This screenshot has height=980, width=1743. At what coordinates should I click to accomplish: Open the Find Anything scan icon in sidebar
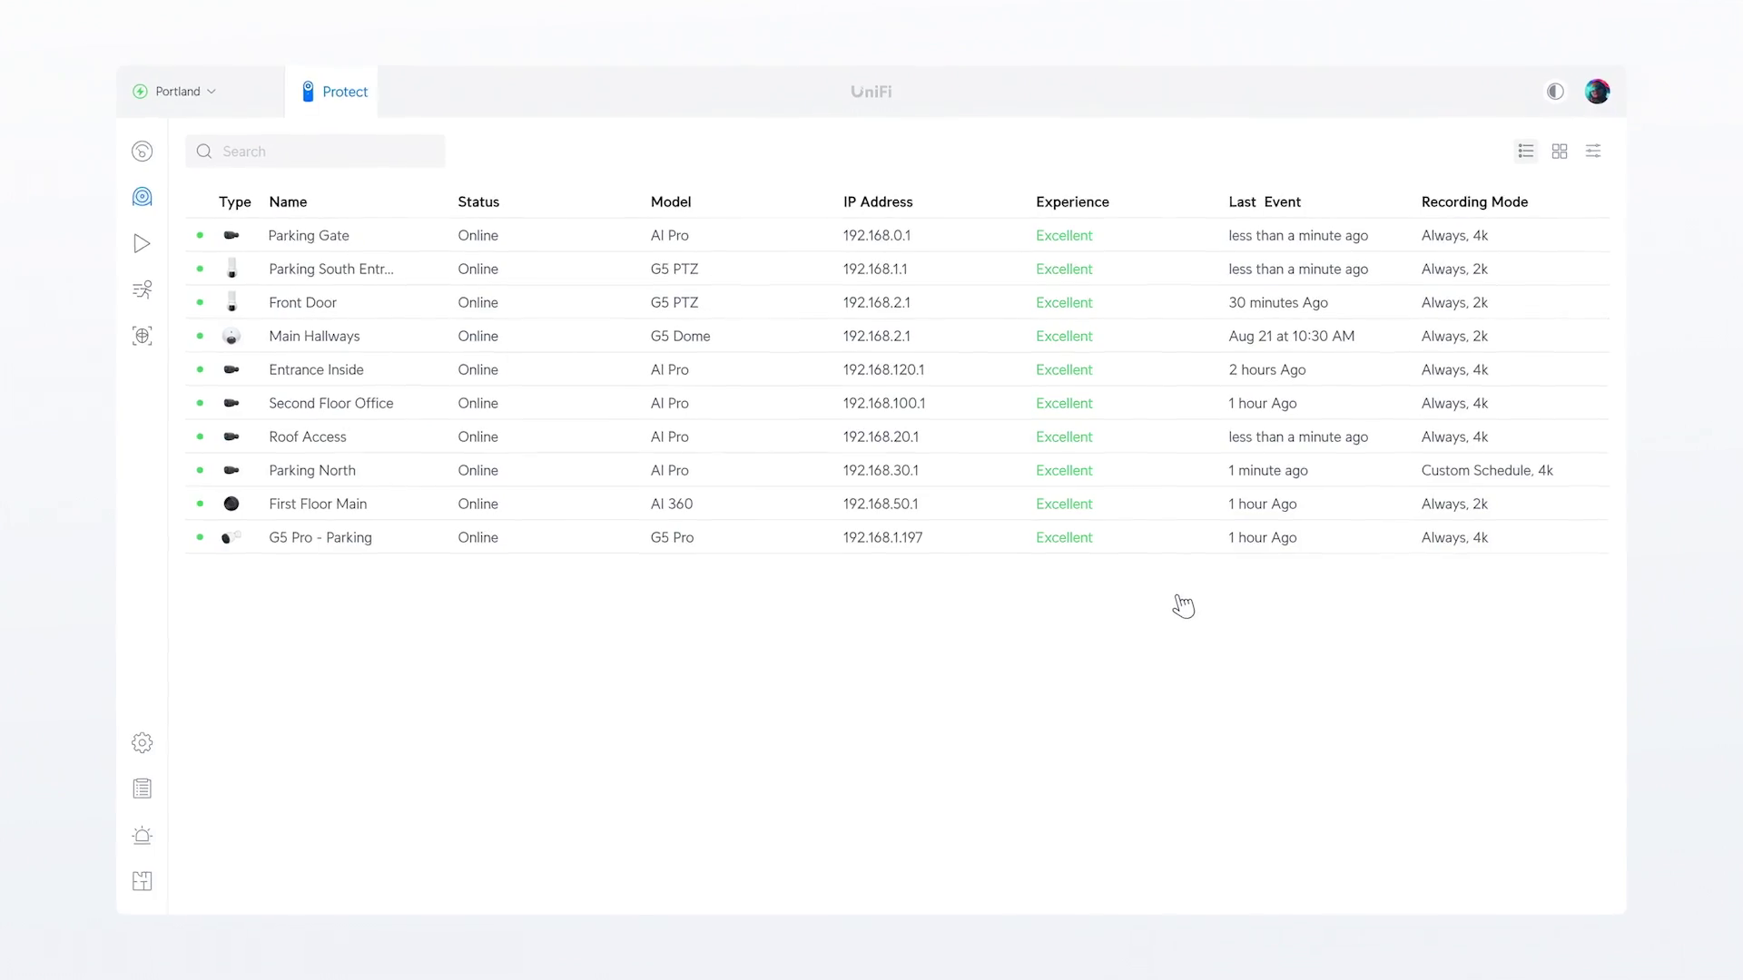pos(142,336)
